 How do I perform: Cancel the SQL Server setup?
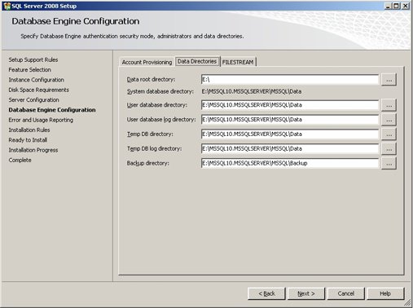345,293
